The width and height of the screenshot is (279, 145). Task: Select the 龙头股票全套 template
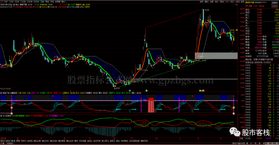pyautogui.click(x=134, y=141)
